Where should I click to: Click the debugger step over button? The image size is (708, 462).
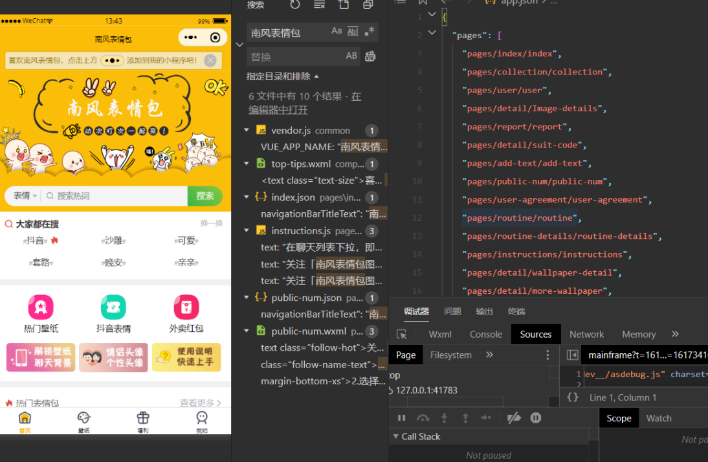click(x=423, y=418)
